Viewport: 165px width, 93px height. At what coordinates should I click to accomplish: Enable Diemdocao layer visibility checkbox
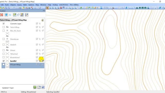click(x=4, y=39)
